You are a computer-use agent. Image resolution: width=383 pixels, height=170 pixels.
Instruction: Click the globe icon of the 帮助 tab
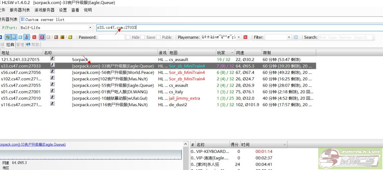[28, 44]
